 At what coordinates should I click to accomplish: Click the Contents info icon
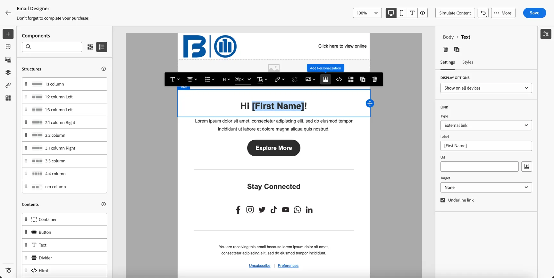104,204
